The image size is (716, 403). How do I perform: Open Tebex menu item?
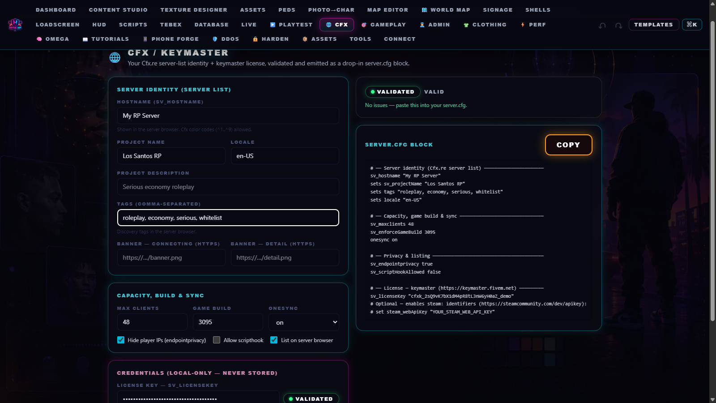click(x=171, y=25)
